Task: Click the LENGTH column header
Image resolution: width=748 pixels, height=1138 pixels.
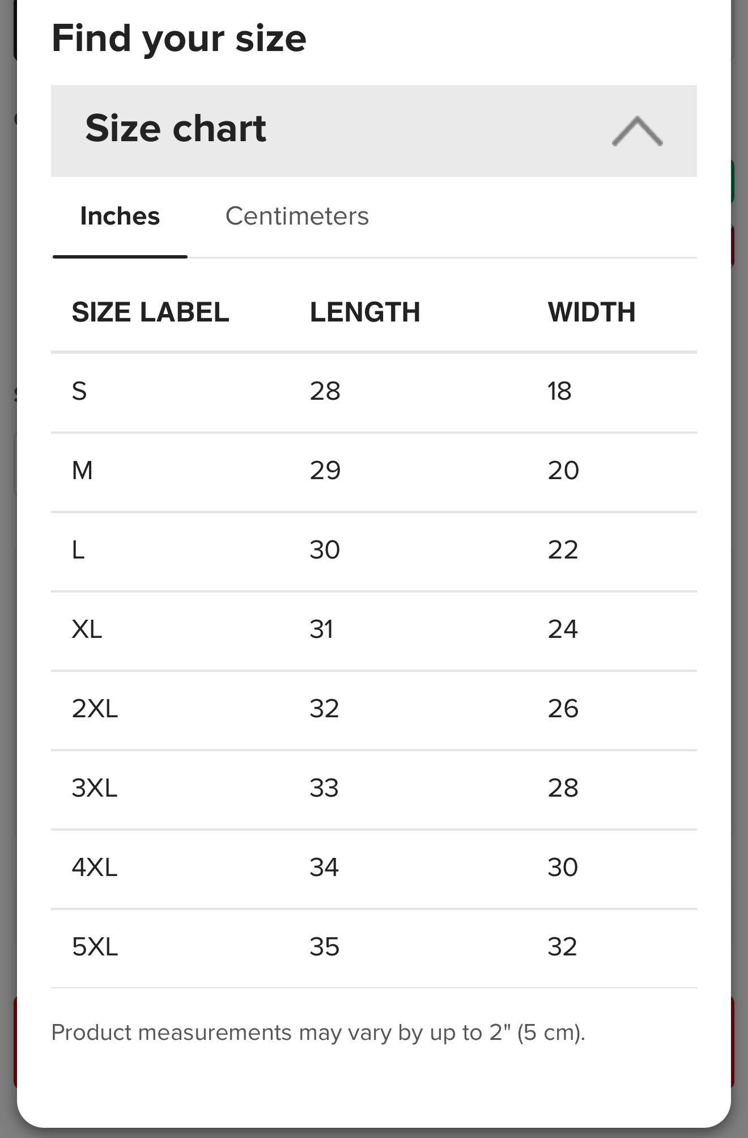Action: tap(365, 312)
